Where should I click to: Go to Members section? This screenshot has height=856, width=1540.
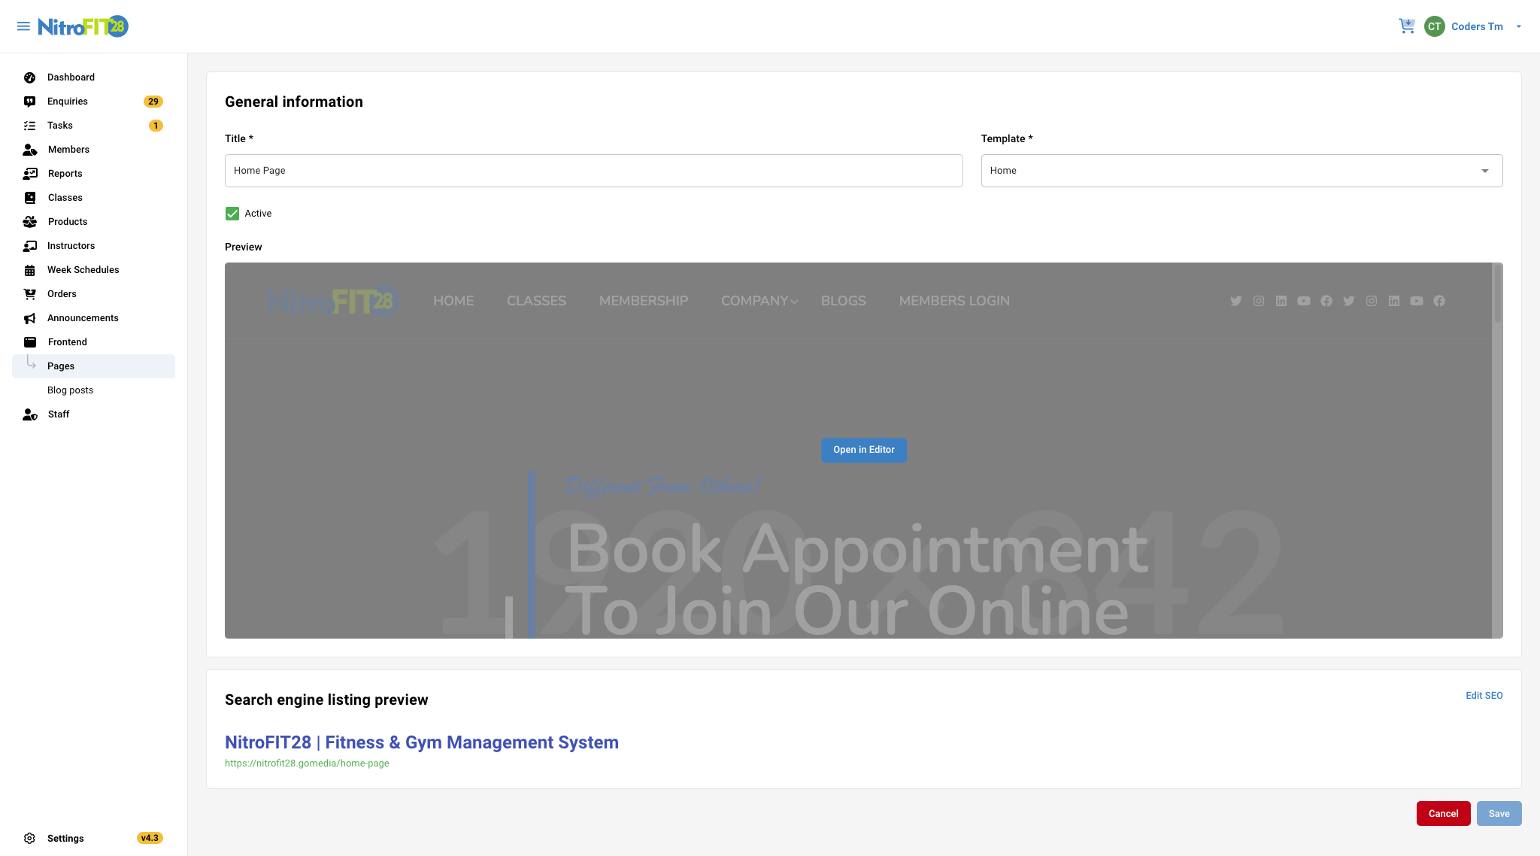click(x=68, y=150)
